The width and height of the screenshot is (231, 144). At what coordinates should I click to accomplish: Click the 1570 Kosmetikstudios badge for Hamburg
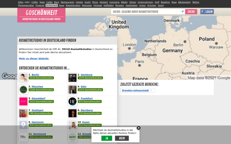pos(90,78)
